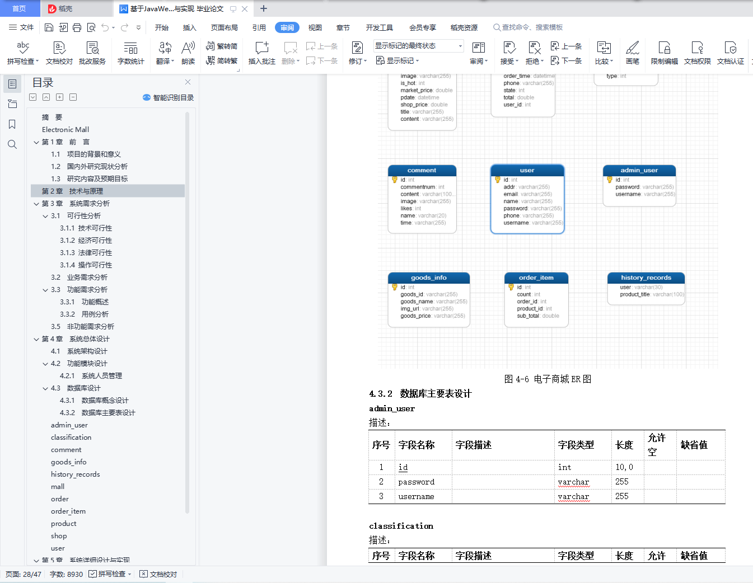The image size is (753, 583).
Task: Open the 比较 compare documents tool
Action: pos(604,53)
